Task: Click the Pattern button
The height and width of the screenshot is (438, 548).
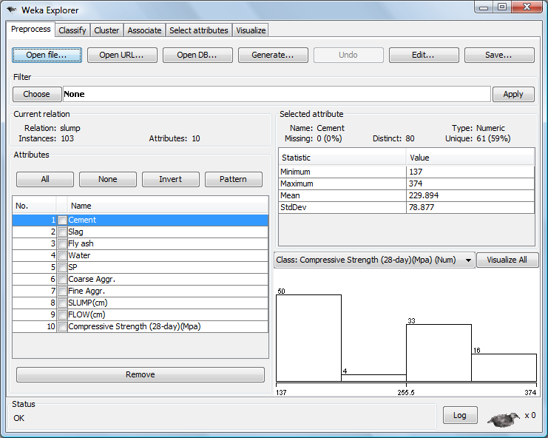Action: click(x=234, y=179)
